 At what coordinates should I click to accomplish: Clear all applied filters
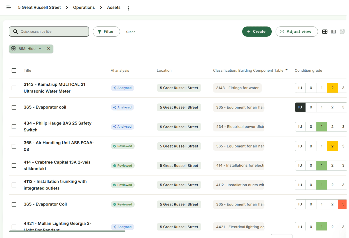[131, 32]
